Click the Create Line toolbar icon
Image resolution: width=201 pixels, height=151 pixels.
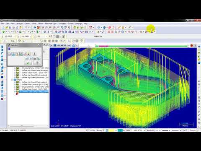tap(9, 32)
